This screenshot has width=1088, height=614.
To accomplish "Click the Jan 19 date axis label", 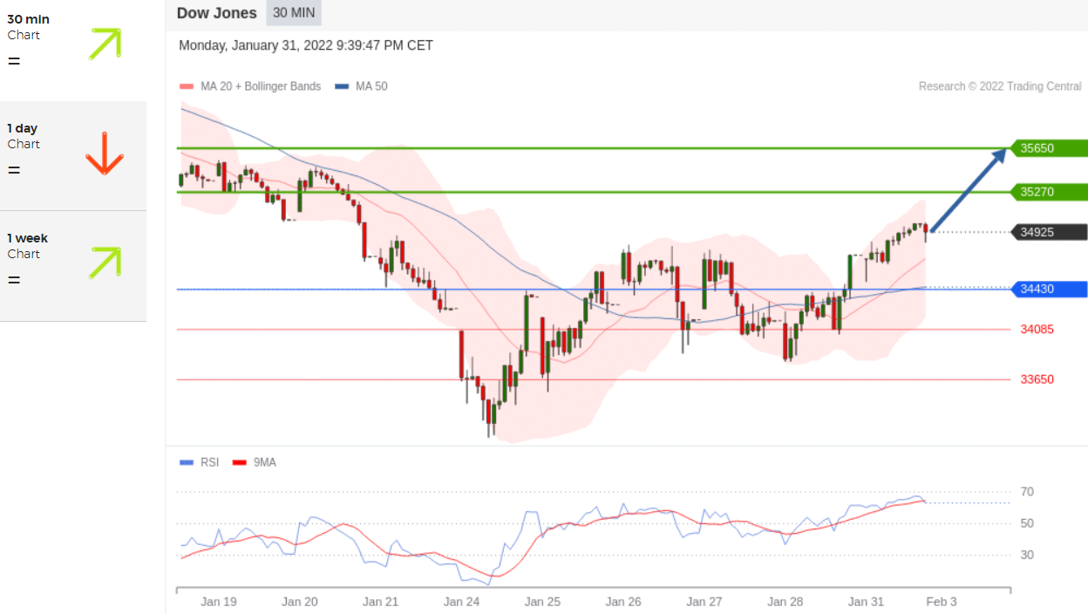I will pos(219,602).
